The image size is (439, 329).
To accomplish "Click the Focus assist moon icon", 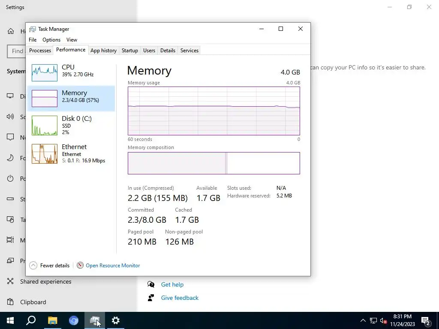I will tap(10, 158).
